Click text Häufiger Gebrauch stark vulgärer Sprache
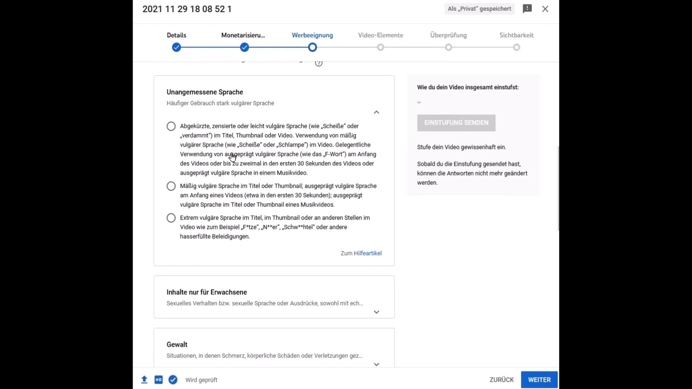The image size is (692, 389). (x=220, y=103)
